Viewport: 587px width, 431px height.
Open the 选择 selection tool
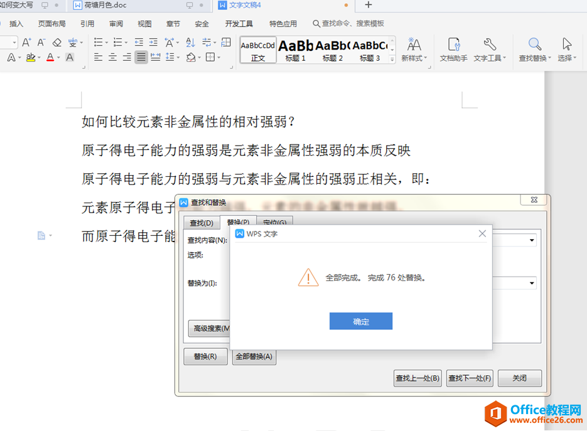[567, 50]
